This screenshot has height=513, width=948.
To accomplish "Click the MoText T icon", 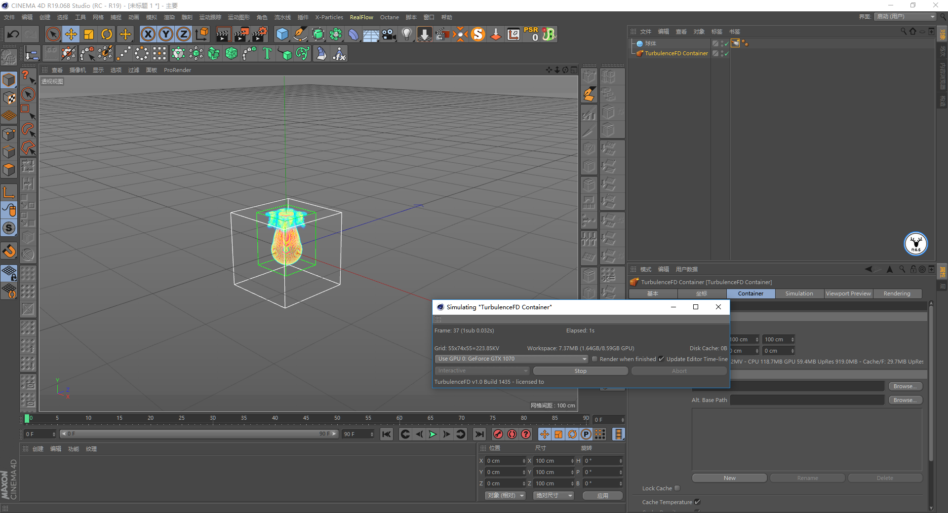I will point(267,54).
